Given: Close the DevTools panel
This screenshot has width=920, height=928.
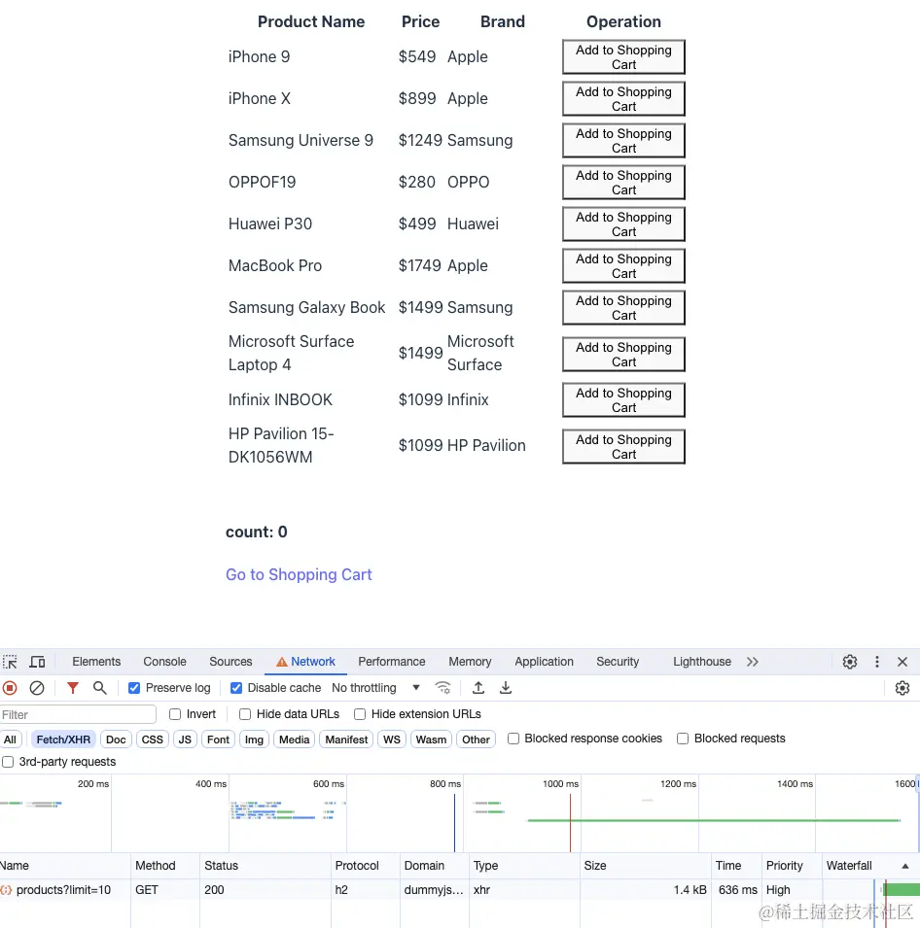Looking at the screenshot, I should click(902, 662).
